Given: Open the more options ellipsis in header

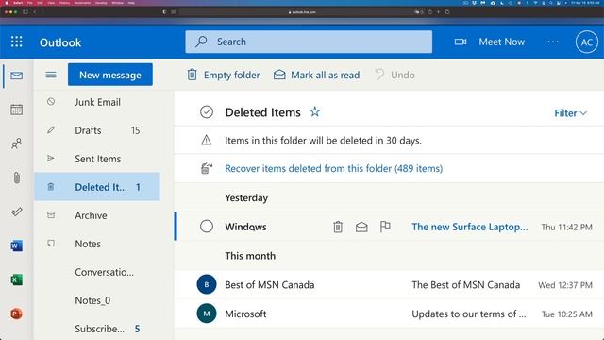Looking at the screenshot, I should pyautogui.click(x=553, y=42).
